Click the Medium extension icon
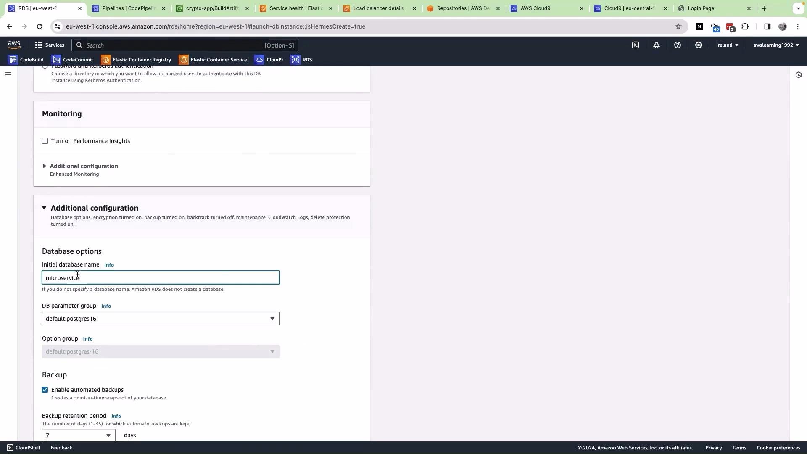The width and height of the screenshot is (807, 454). 699,26
